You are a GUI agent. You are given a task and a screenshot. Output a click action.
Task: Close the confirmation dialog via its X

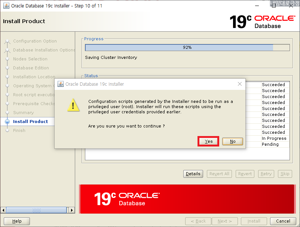coord(239,84)
